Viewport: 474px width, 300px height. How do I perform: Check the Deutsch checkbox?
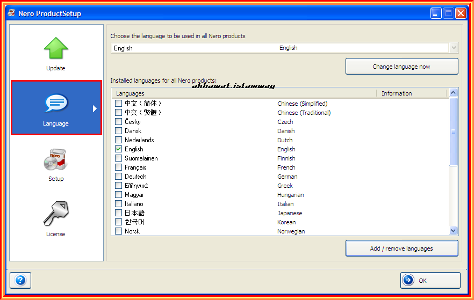pyautogui.click(x=118, y=176)
